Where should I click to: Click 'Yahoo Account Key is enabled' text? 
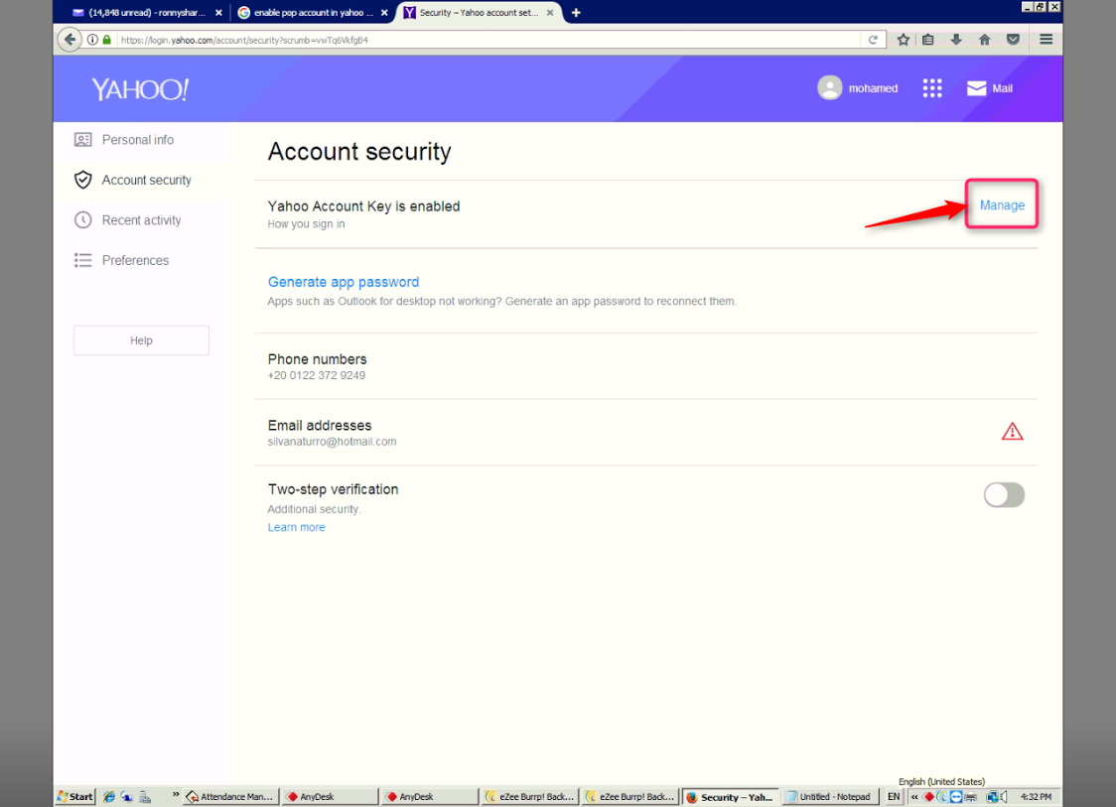point(363,206)
